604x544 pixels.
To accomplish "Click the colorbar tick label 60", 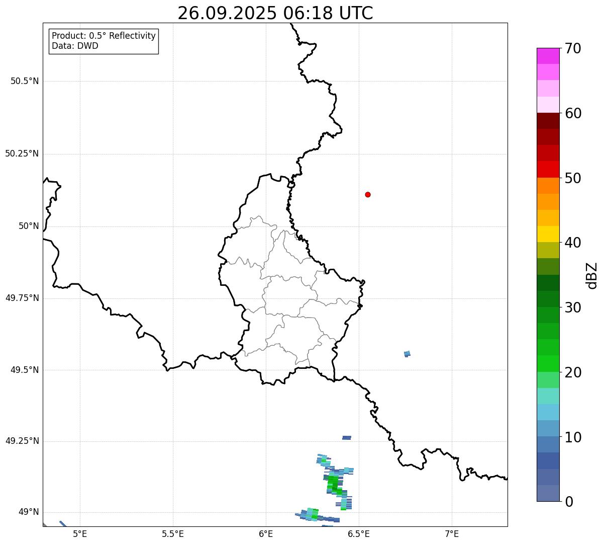I will point(573,113).
